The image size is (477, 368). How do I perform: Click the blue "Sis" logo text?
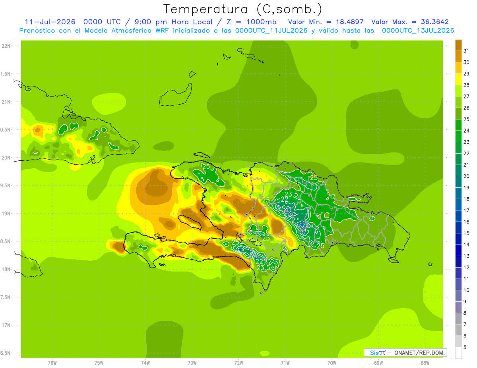click(x=374, y=353)
